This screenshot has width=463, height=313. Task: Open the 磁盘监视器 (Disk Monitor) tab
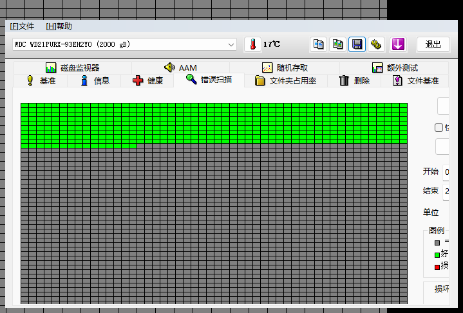72,68
